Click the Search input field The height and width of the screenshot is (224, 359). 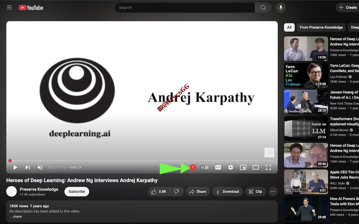(x=185, y=8)
